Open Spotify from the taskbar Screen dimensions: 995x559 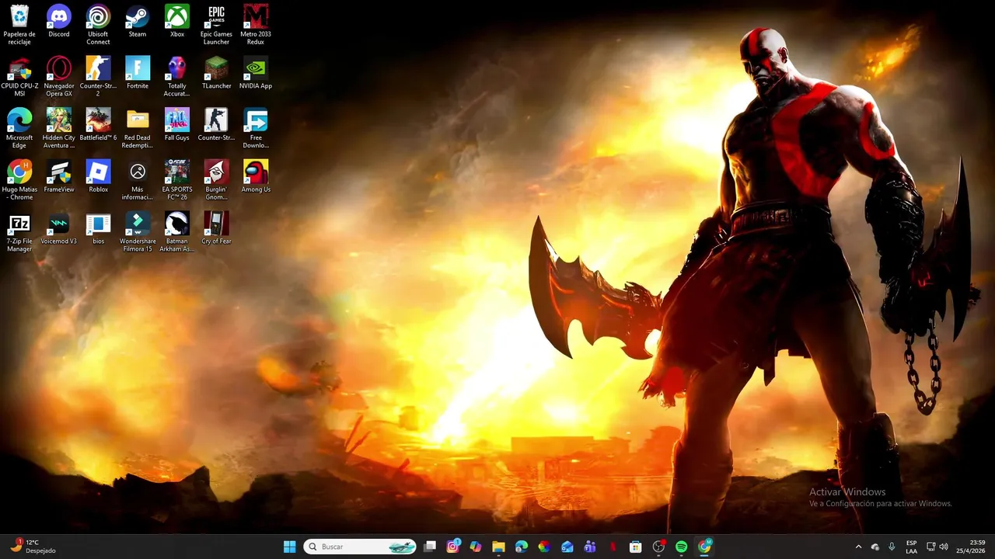(681, 547)
